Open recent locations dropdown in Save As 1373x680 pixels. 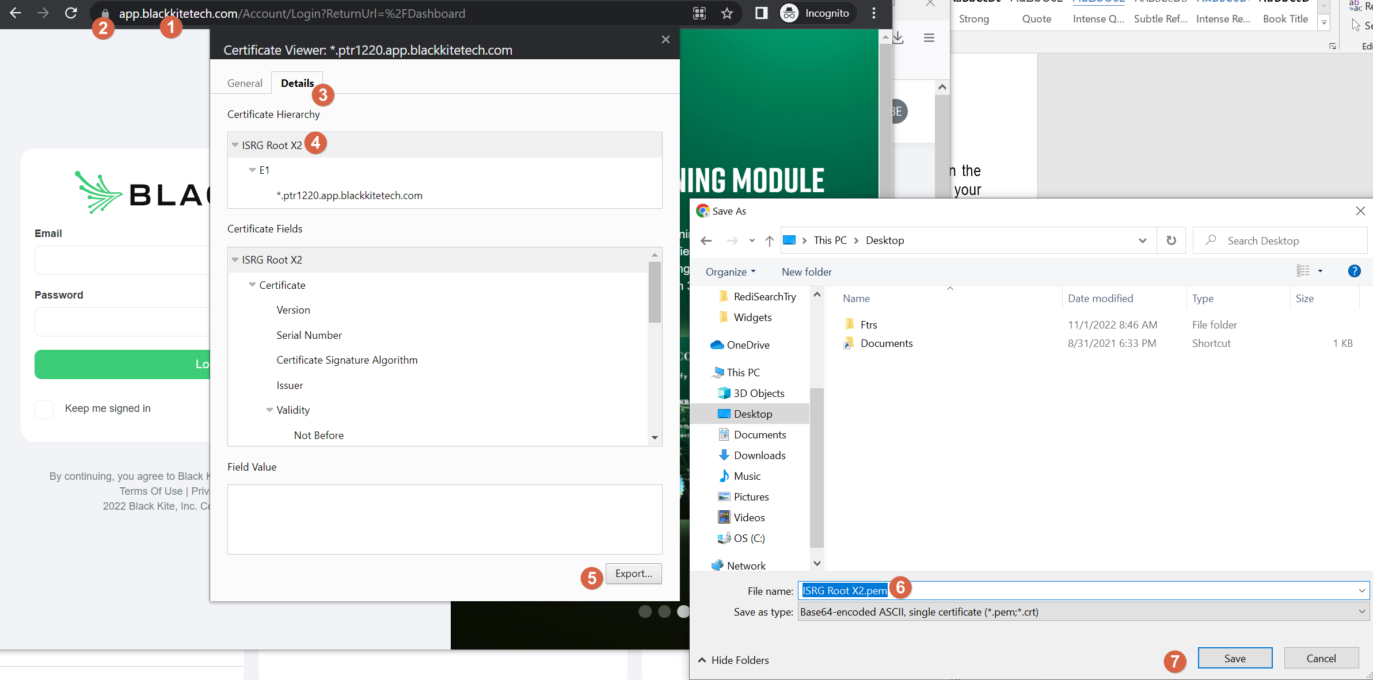752,240
